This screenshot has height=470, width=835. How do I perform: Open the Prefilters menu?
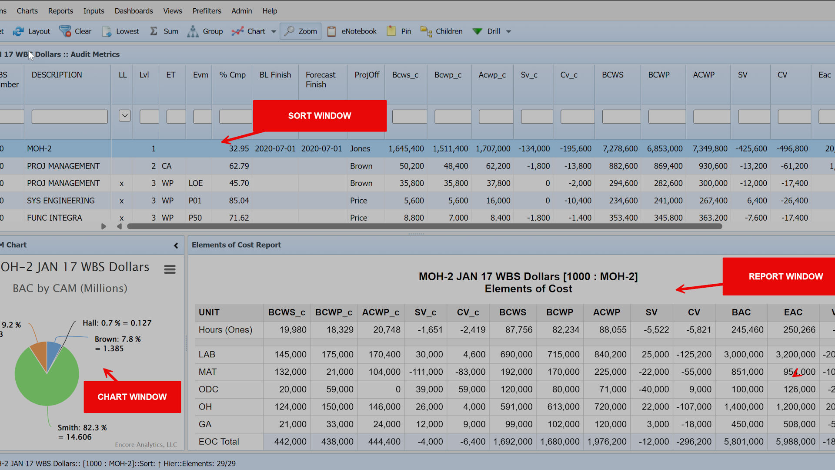click(x=207, y=11)
